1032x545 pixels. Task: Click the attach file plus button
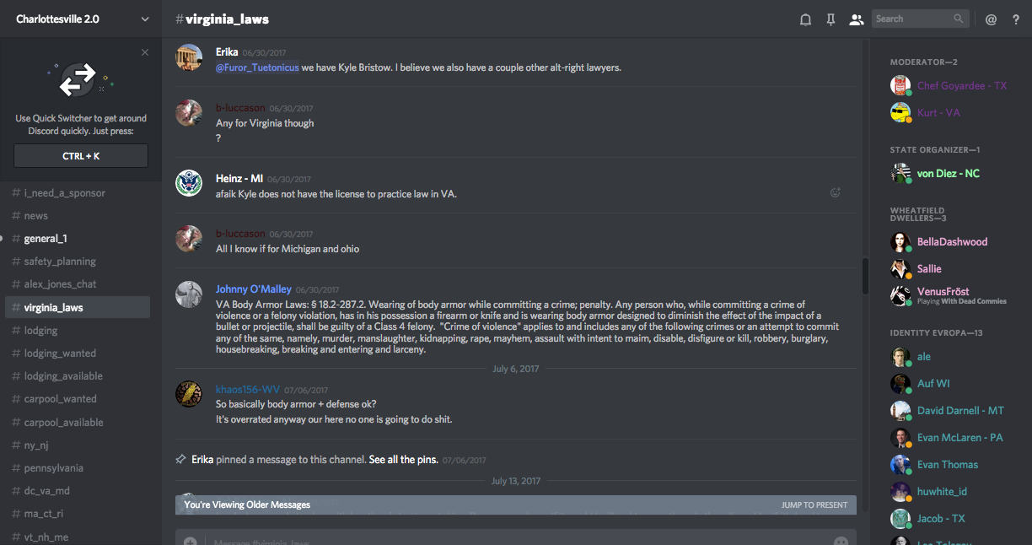[x=191, y=541]
